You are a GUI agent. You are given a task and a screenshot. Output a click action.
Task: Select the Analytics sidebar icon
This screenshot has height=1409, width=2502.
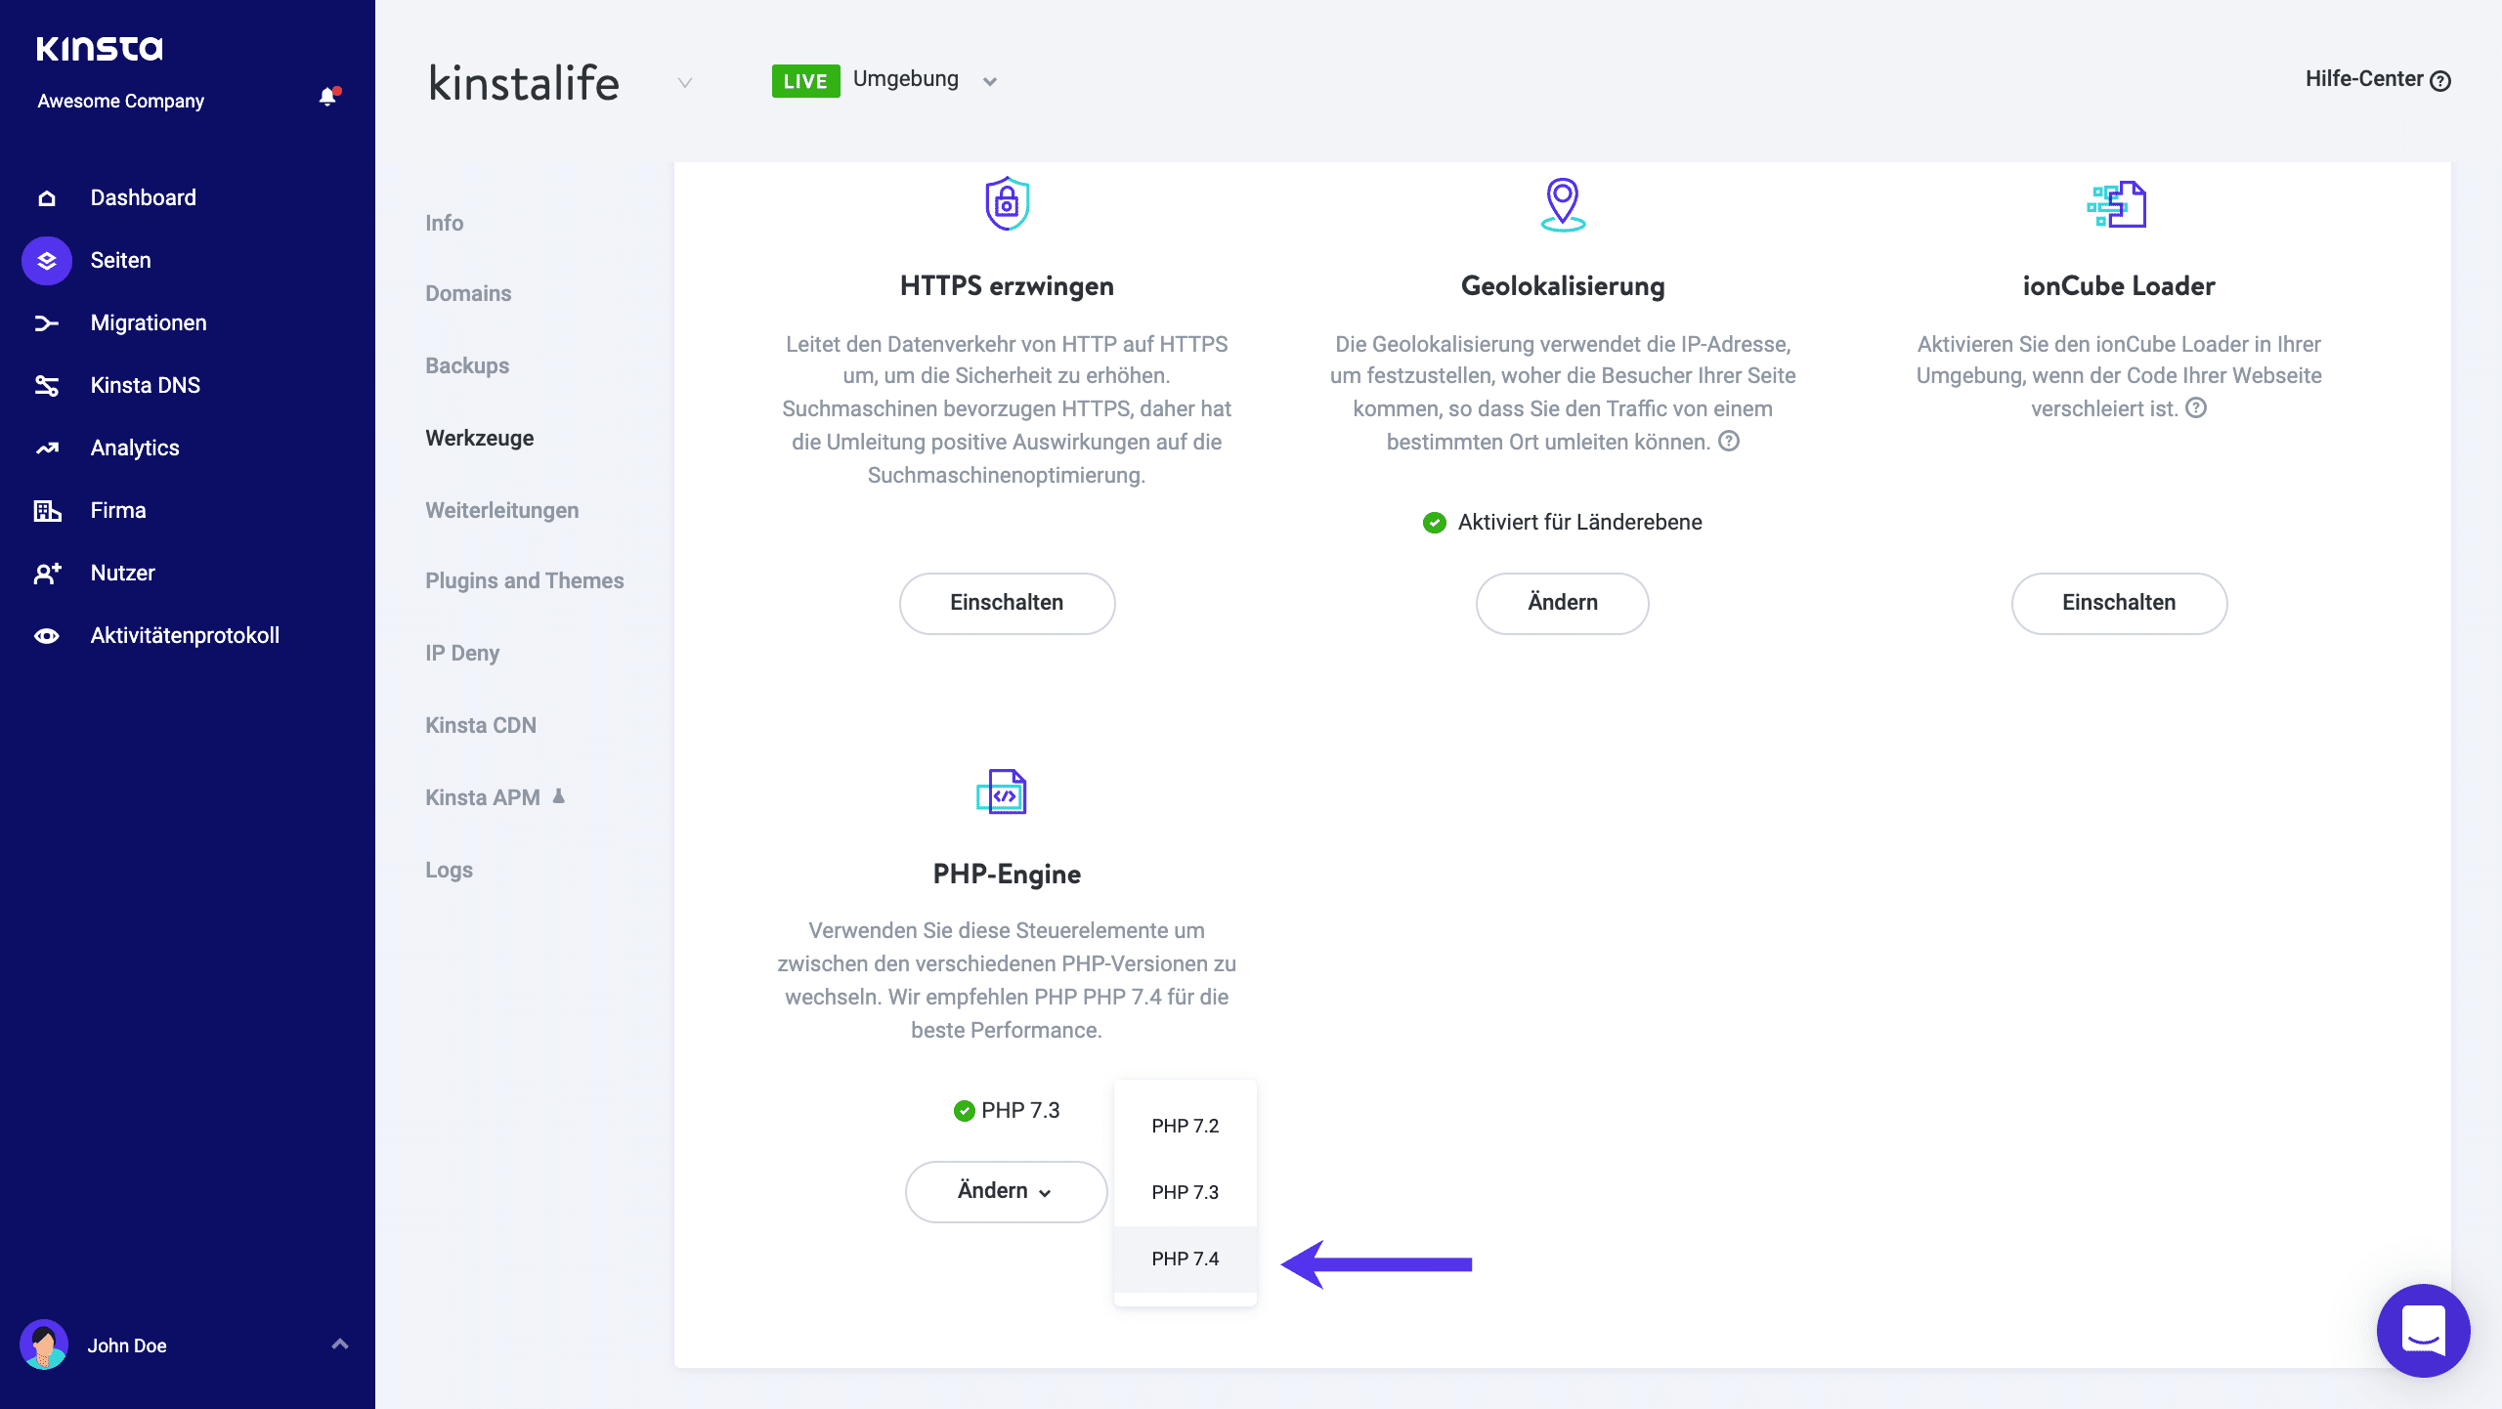click(46, 447)
